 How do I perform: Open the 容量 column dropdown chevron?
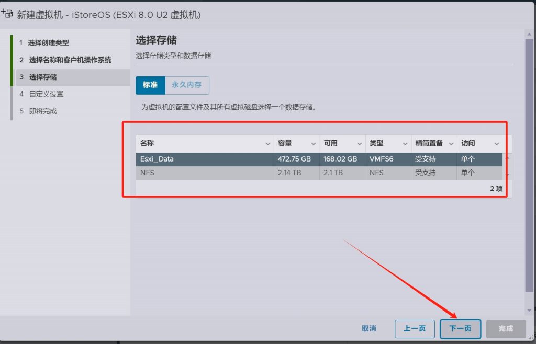(313, 144)
